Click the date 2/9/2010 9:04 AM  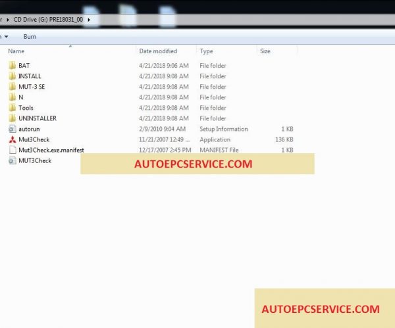162,129
